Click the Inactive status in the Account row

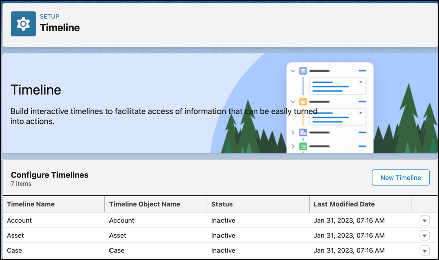(x=223, y=220)
